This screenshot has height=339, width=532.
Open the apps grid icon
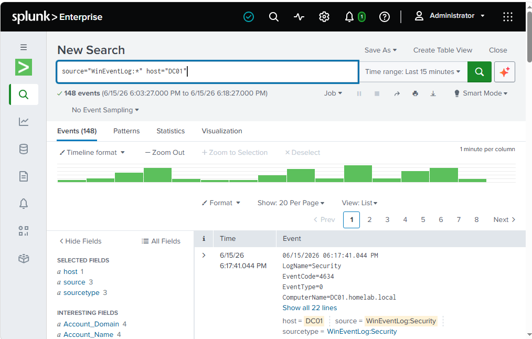click(x=507, y=17)
